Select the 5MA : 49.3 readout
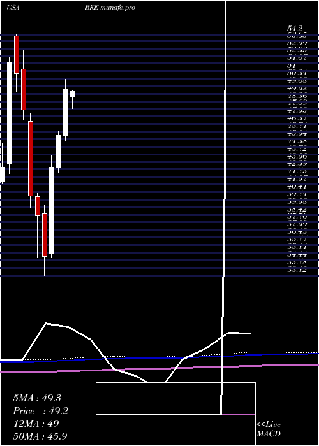 [x=37, y=398]
